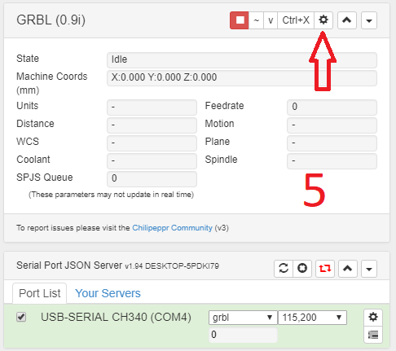The width and height of the screenshot is (396, 351).
Task: Click the circle icon in Serial Port header
Action: point(302,269)
